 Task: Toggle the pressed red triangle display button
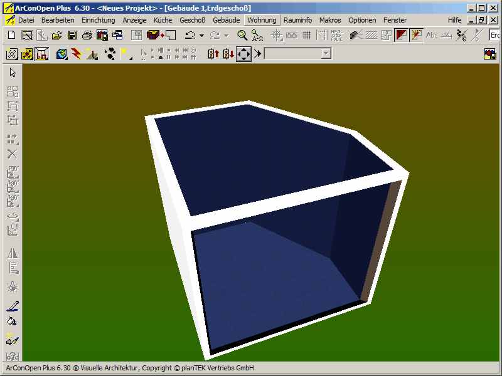[401, 35]
